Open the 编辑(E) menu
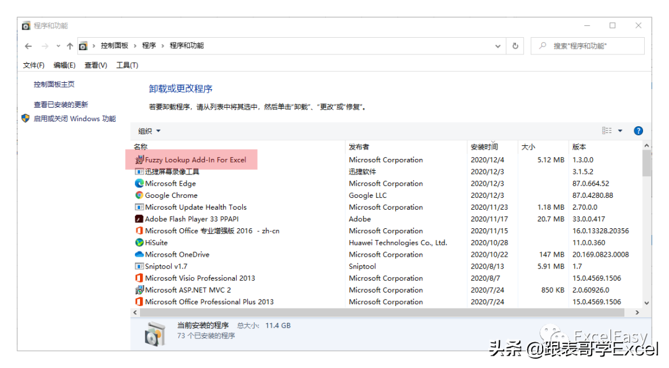 (64, 65)
